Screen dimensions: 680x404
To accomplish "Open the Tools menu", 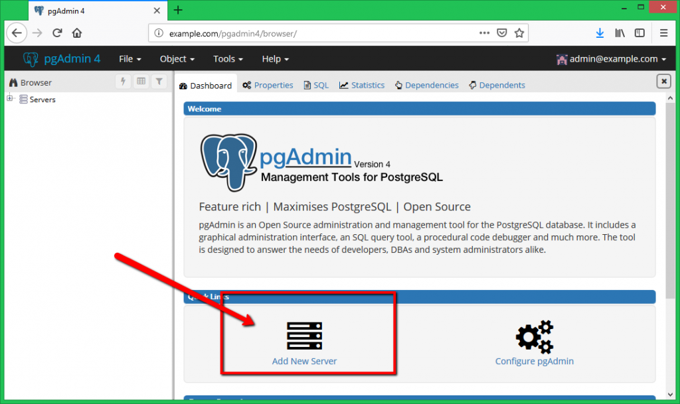I will click(x=228, y=59).
